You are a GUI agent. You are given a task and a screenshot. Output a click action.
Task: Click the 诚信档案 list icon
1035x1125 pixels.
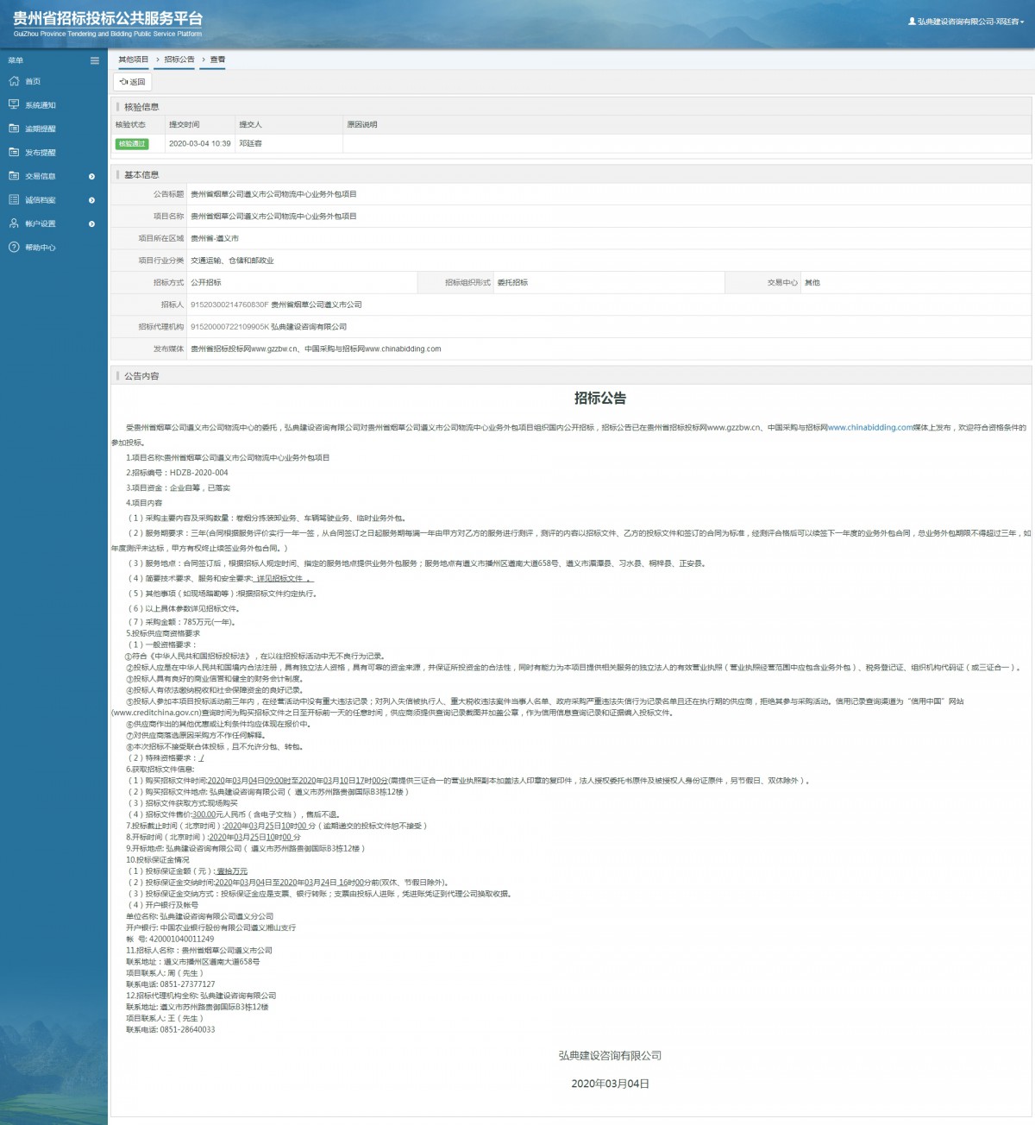14,199
